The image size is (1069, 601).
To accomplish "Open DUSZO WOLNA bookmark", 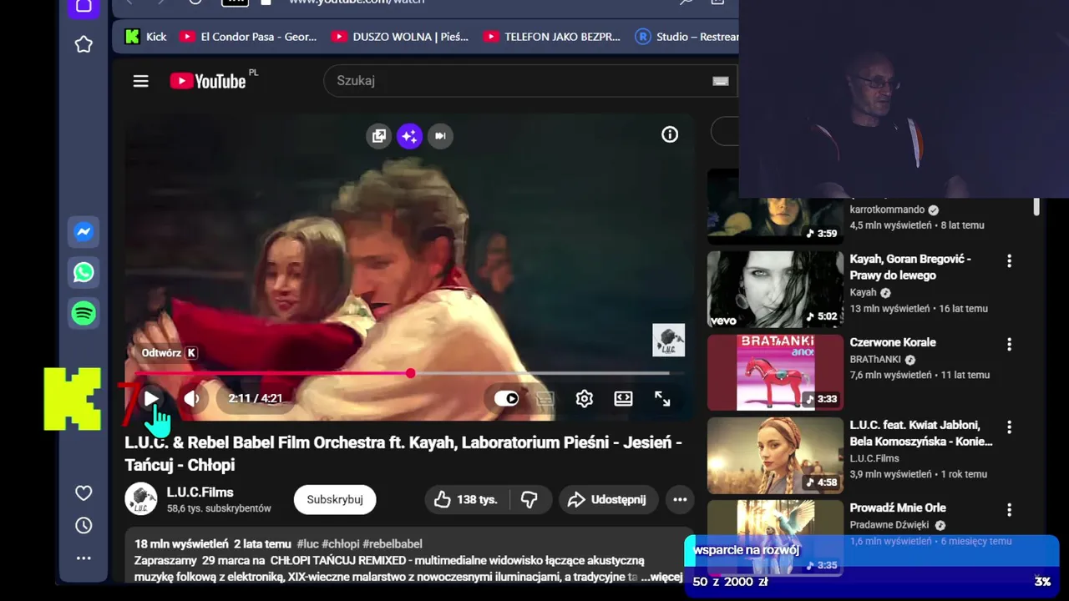I will [x=400, y=36].
